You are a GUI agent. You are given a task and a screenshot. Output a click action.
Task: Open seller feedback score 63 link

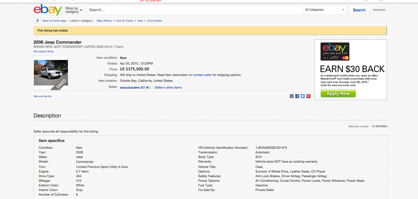click(143, 87)
